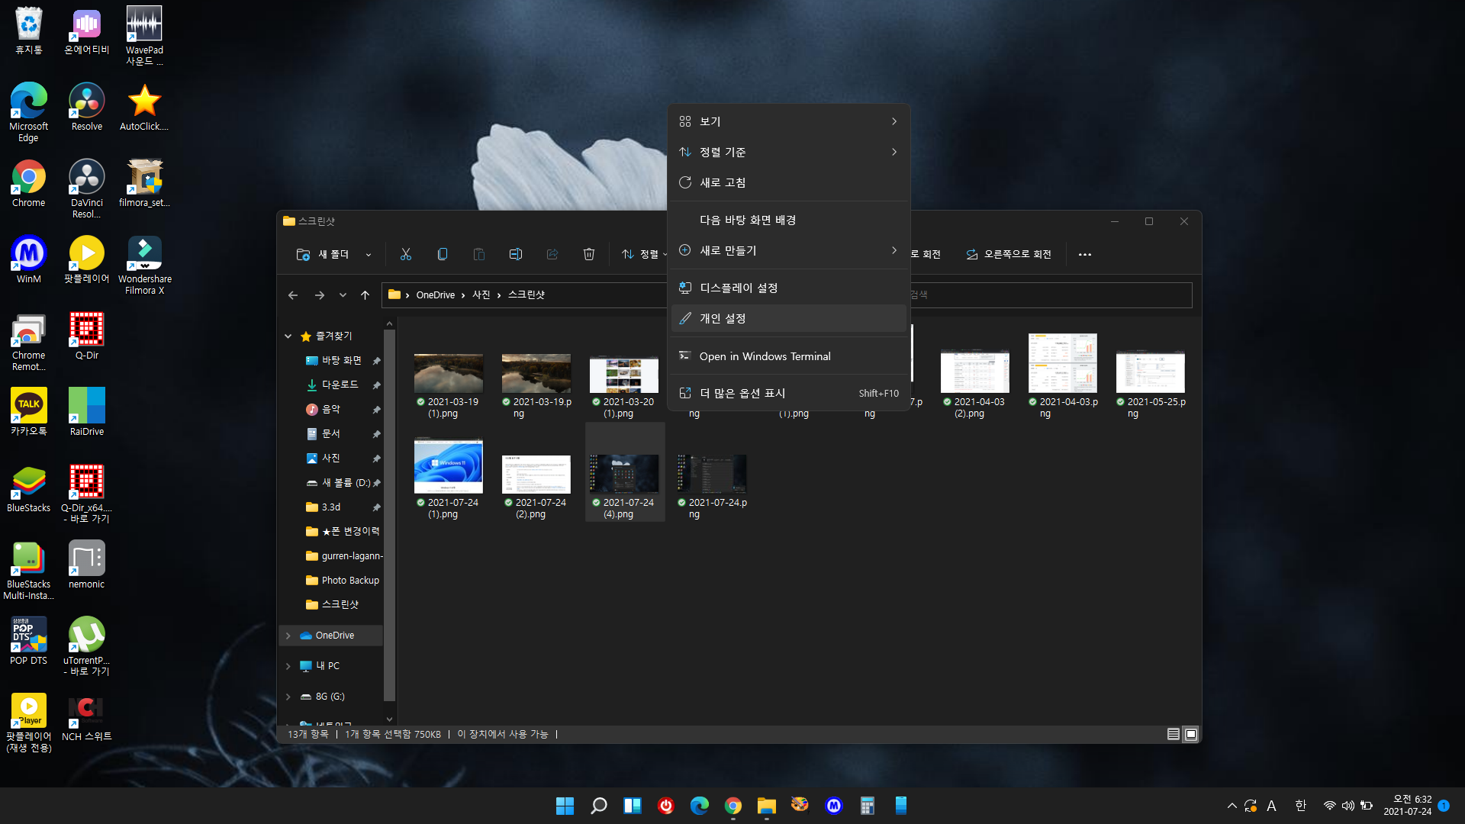Viewport: 1465px width, 824px height.
Task: Expand the 내 PC tree node
Action: coord(288,666)
